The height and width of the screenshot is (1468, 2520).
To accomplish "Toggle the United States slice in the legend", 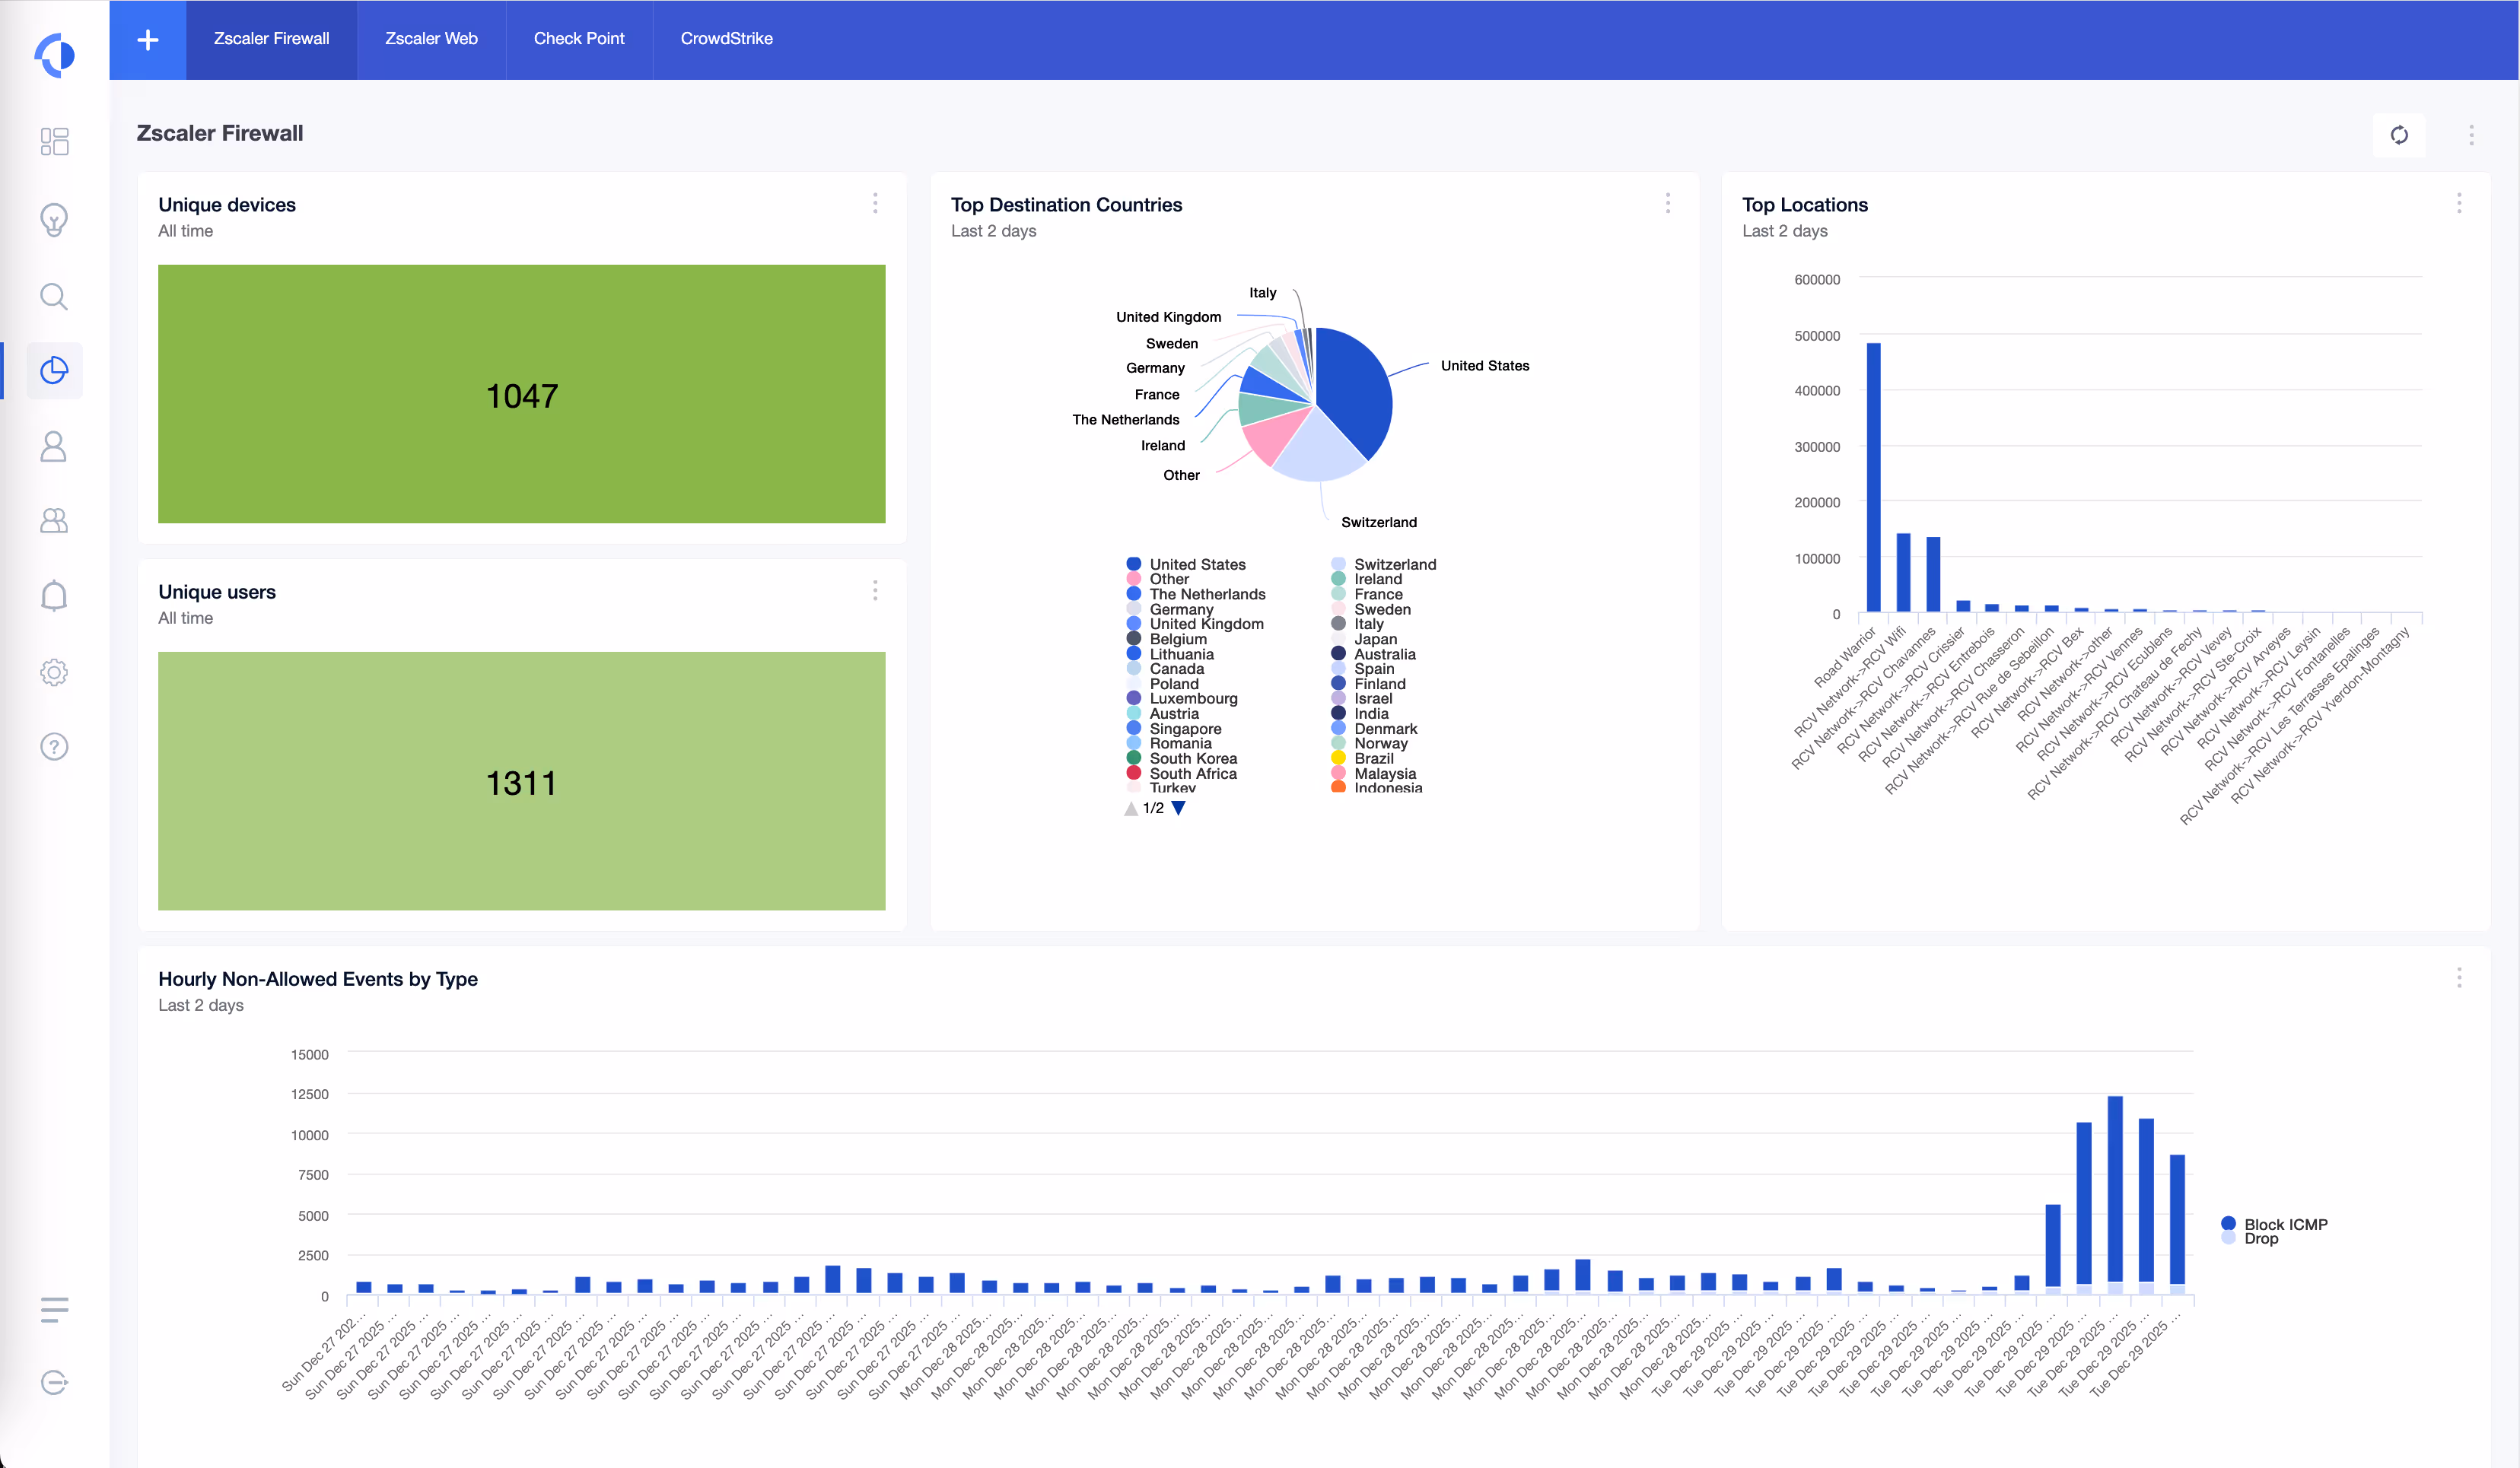I will (x=1197, y=564).
